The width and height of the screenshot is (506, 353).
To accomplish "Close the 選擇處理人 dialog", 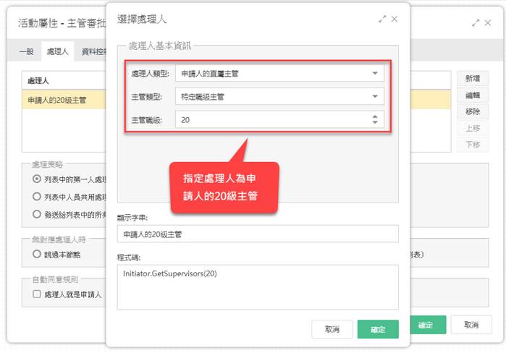I will pos(395,20).
